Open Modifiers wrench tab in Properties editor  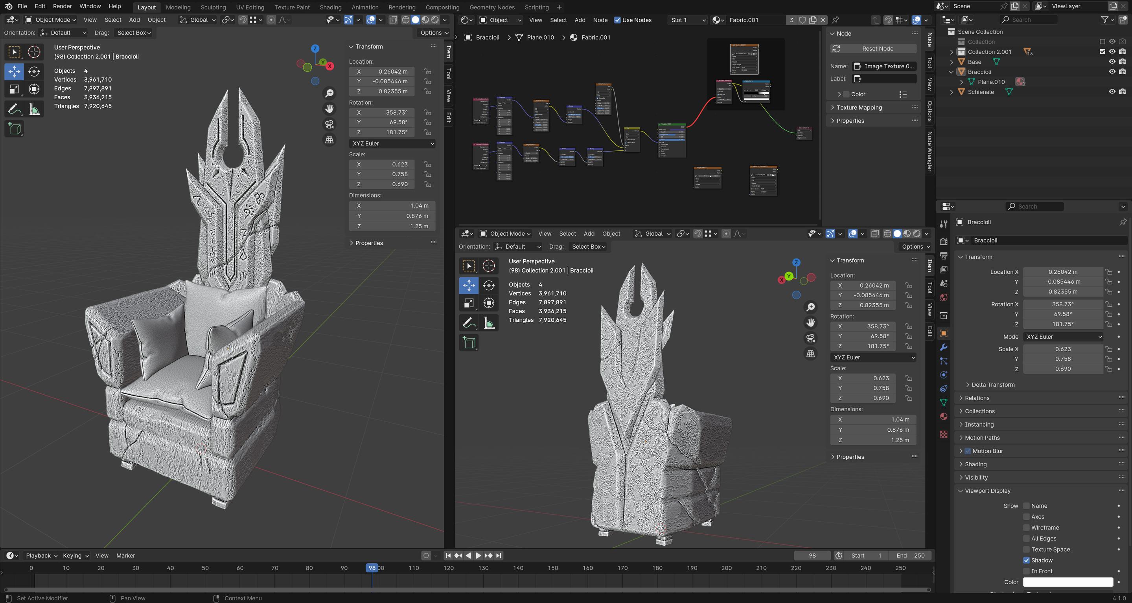point(943,347)
